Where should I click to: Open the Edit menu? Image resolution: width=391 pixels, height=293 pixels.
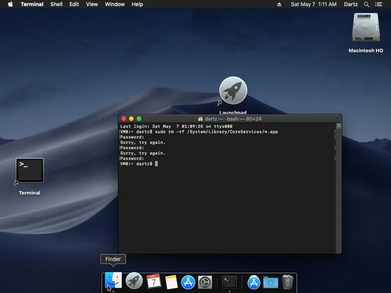click(74, 4)
